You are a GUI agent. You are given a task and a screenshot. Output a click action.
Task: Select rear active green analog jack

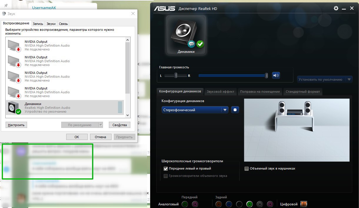250,204
